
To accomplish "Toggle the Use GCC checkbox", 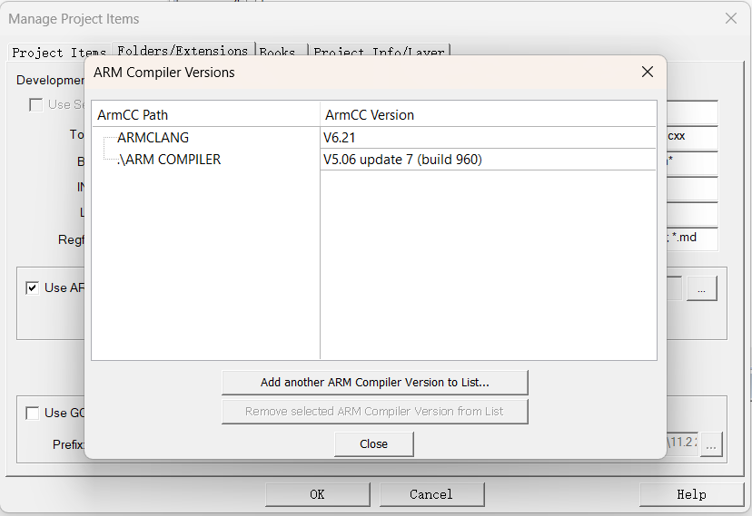I will (x=32, y=414).
